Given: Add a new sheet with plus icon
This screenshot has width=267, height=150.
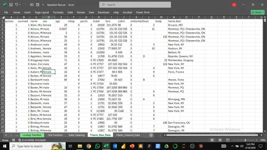Looking at the screenshot, I should [x=151, y=135].
